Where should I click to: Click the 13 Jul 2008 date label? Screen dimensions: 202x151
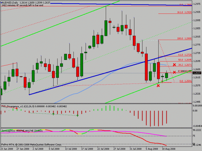click(71, 149)
